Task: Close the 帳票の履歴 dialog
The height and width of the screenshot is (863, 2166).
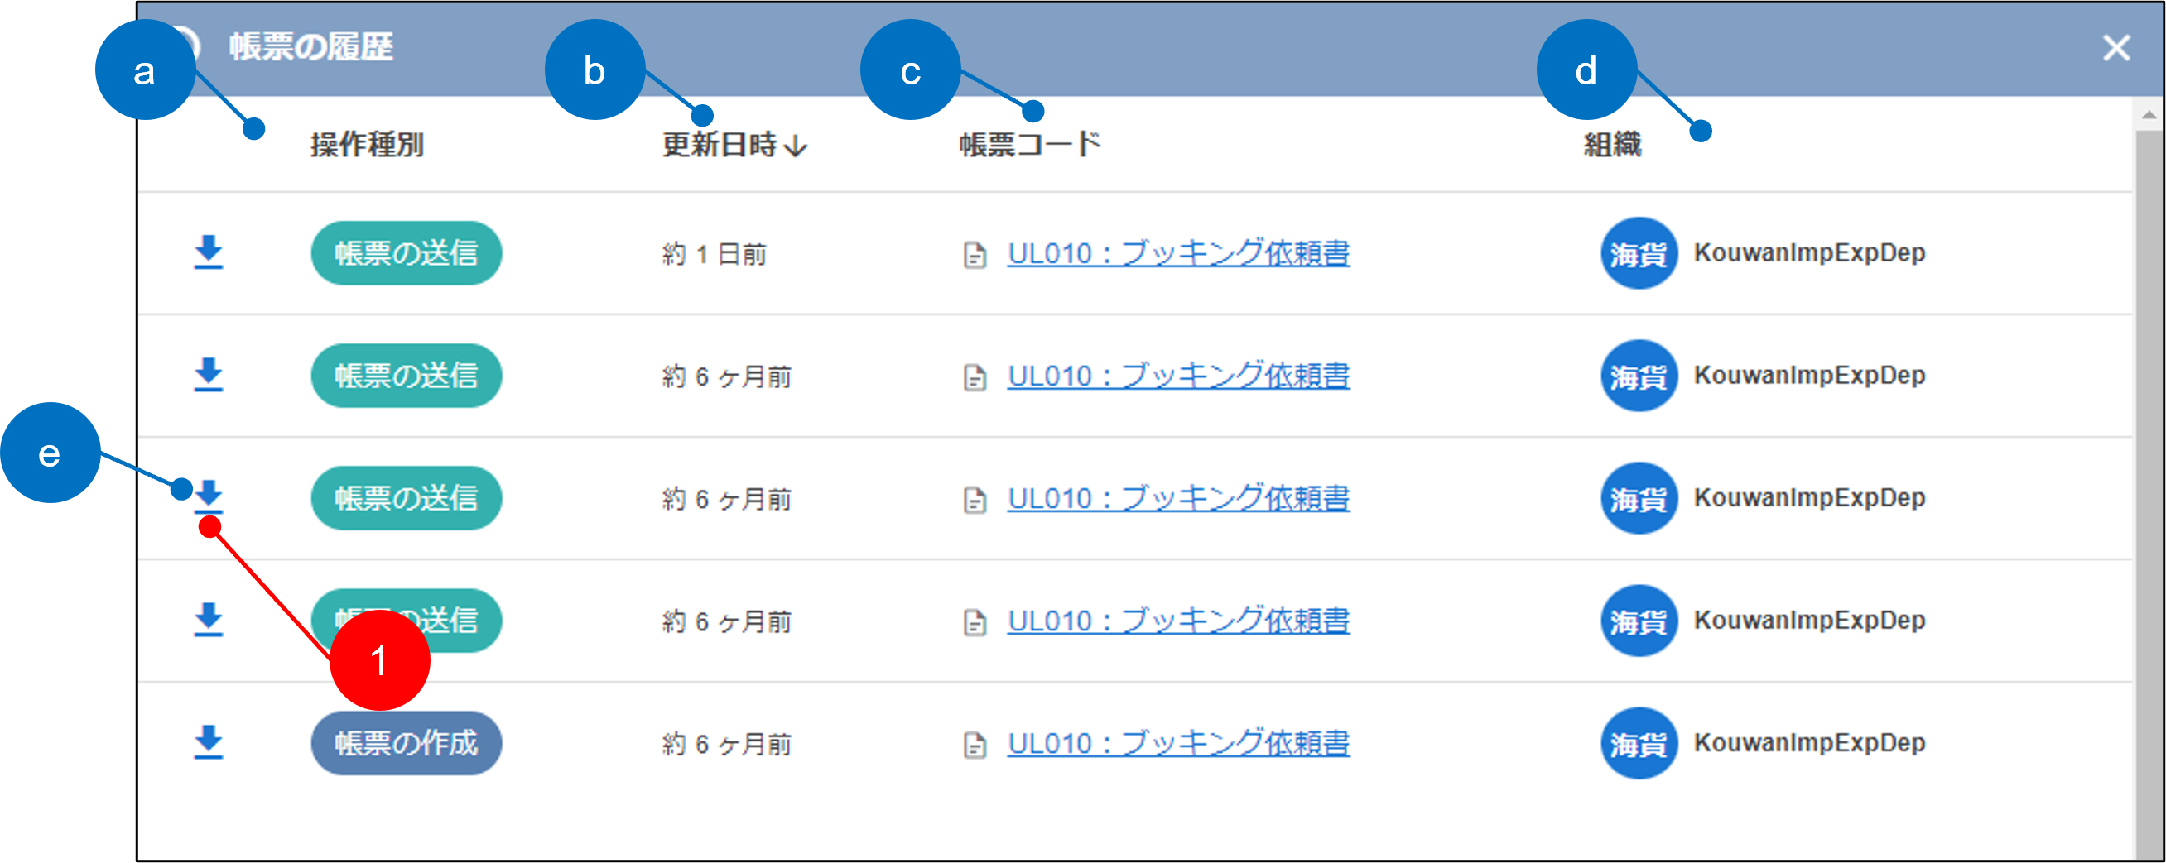Action: click(x=2115, y=48)
